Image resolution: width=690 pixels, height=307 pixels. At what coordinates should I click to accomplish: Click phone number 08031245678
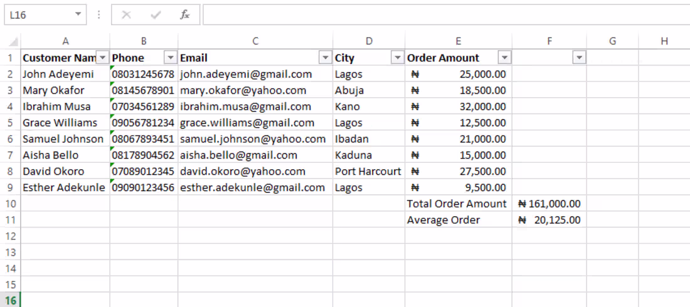(x=144, y=74)
